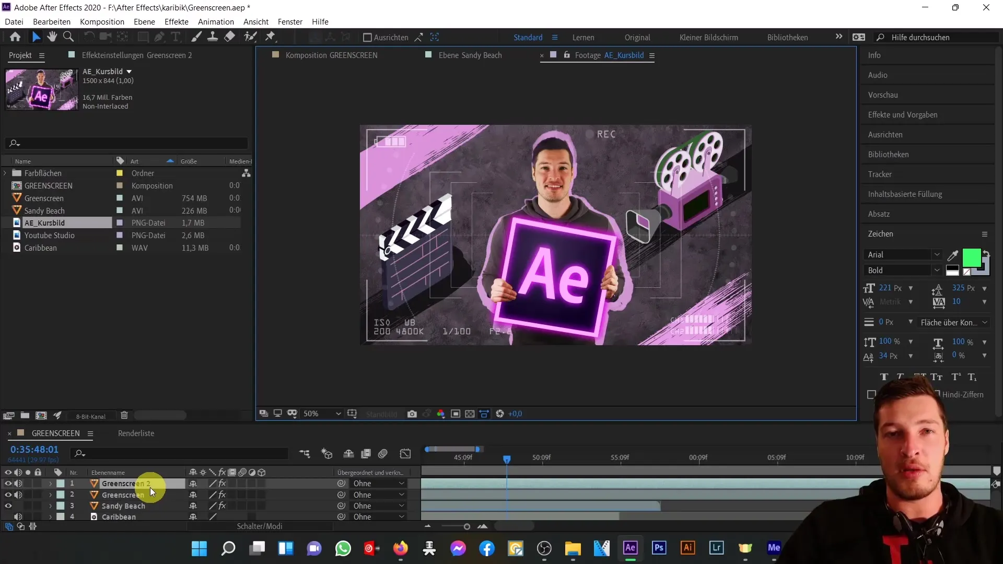The width and height of the screenshot is (1003, 564).
Task: Expand Caribbean layer properties
Action: click(x=50, y=517)
